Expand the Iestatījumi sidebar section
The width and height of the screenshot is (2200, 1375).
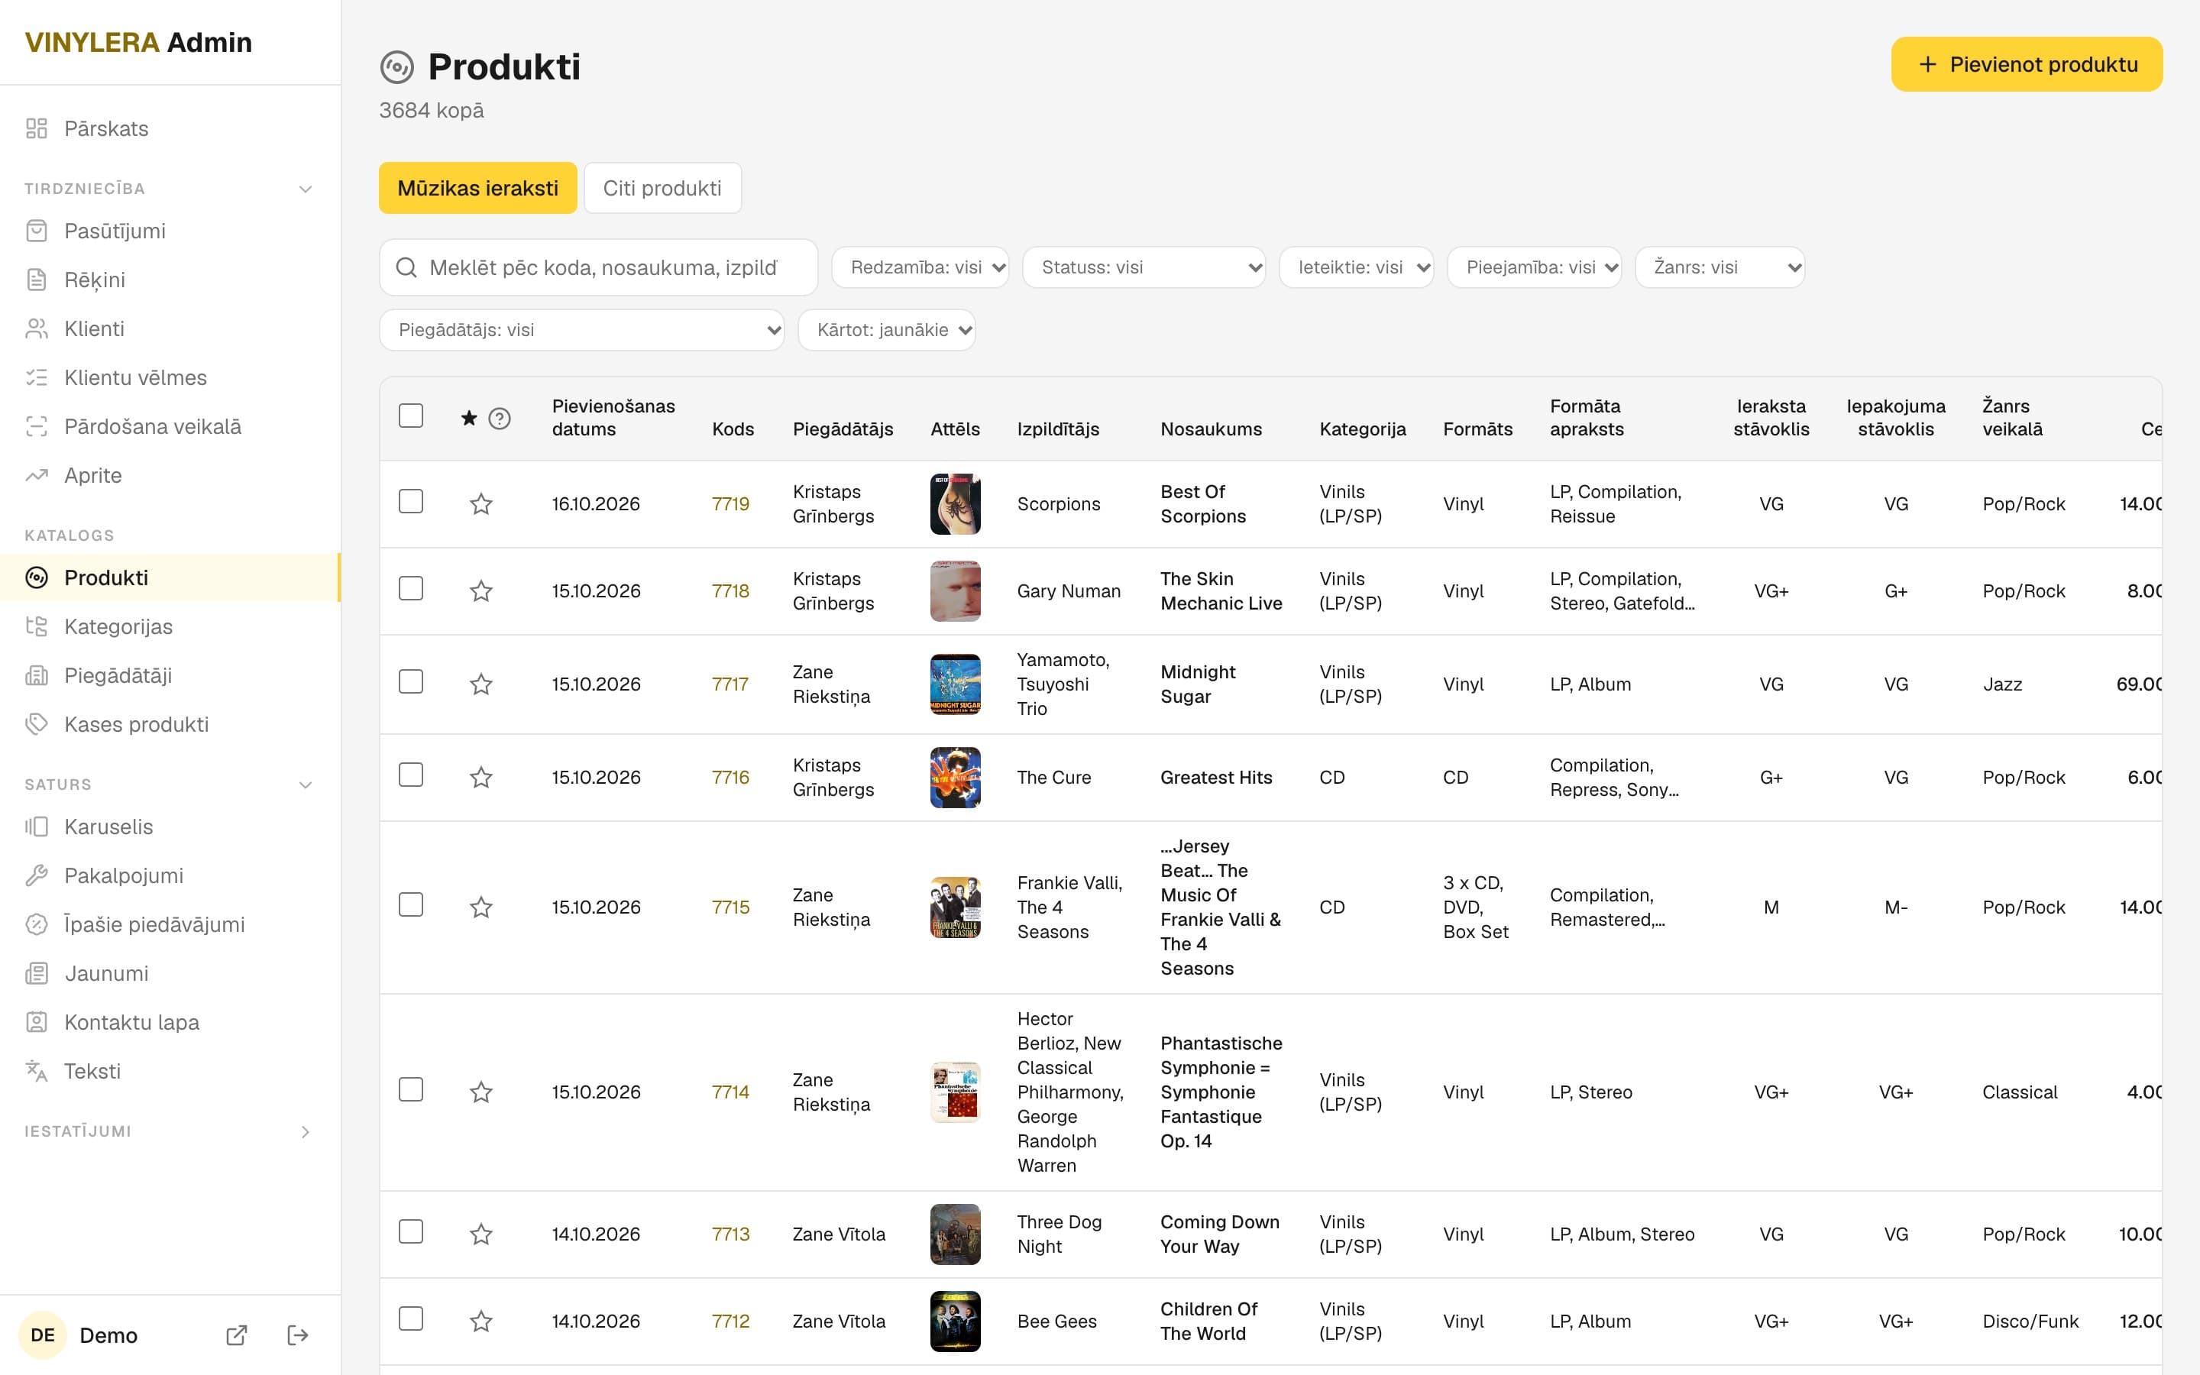(306, 1131)
